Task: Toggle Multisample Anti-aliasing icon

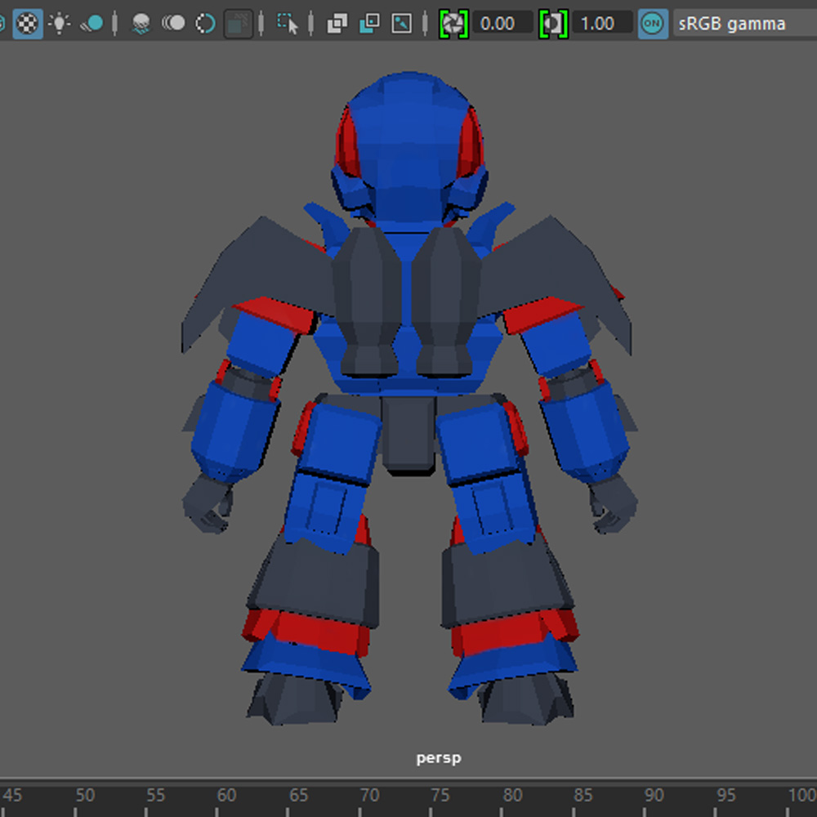Action: (x=205, y=24)
